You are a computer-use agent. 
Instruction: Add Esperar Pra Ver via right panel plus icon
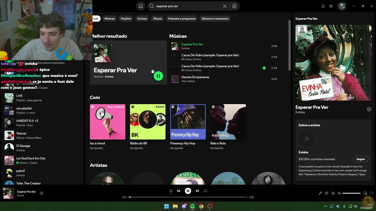point(369,109)
